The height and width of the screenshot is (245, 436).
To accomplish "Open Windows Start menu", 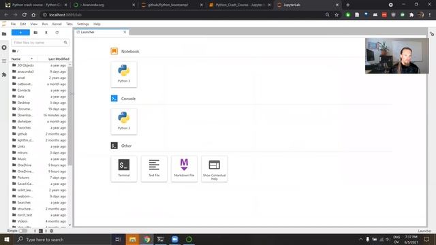I will click(x=7, y=240).
